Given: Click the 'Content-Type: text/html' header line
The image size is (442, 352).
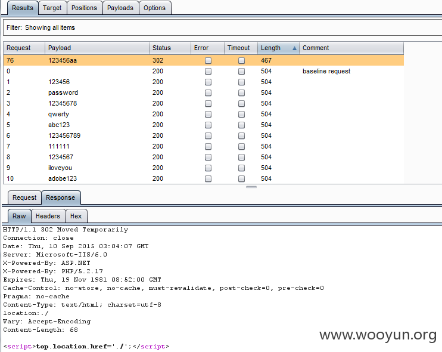Looking at the screenshot, I should pyautogui.click(x=82, y=305).
